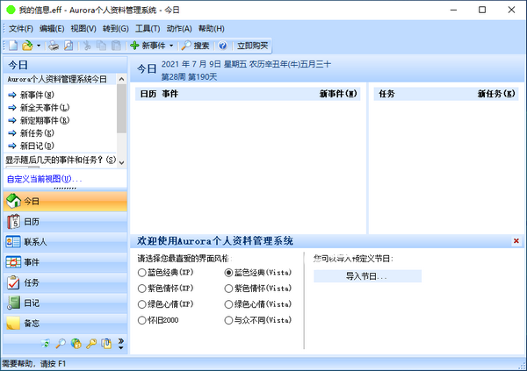527x371 pixels.
Task: Click the 新日记(D) sidebar link
Action: pos(37,146)
